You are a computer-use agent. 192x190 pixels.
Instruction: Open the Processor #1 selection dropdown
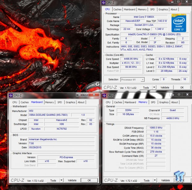click(x=132, y=80)
